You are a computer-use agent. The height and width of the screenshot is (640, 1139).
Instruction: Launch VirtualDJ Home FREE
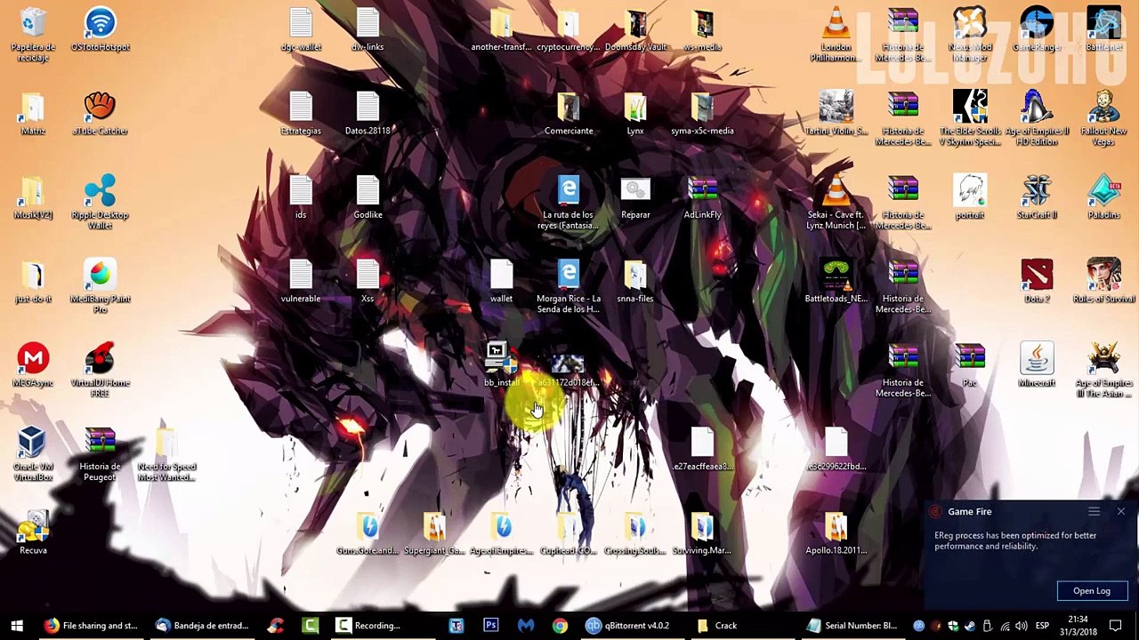(x=100, y=371)
